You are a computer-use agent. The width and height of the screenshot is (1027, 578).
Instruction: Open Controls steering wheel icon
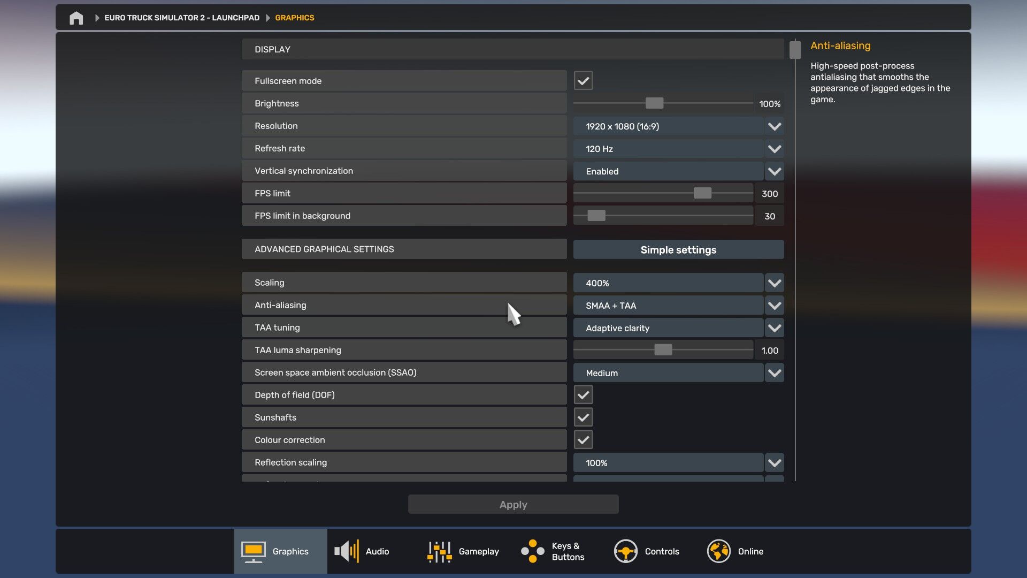tap(626, 551)
